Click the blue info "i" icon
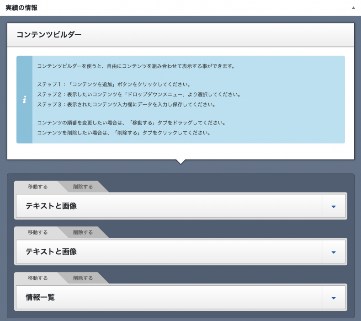 (24, 100)
